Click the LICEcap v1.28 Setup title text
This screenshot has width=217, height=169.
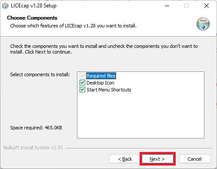[33, 6]
